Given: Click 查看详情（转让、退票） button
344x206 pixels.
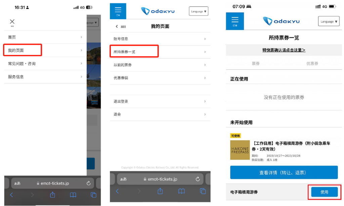Looking at the screenshot, I should 284,173.
